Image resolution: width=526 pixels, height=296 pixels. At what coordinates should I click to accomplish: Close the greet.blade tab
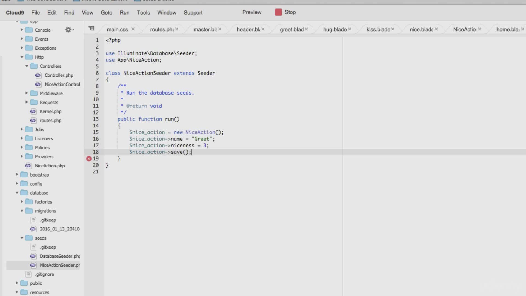[307, 29]
